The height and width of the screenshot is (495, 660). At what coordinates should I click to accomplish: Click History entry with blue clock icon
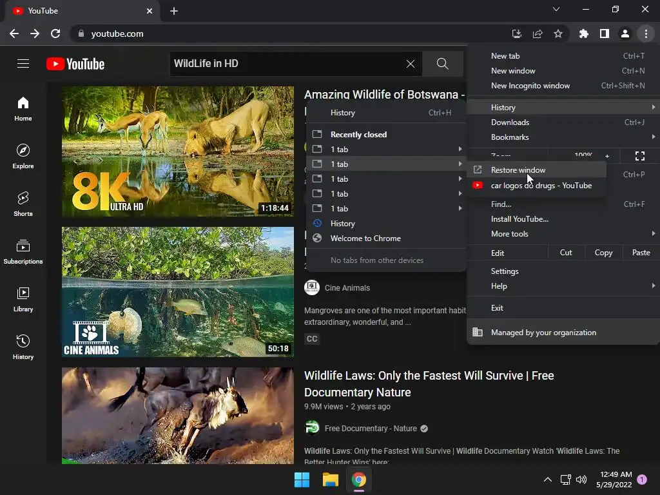386,224
